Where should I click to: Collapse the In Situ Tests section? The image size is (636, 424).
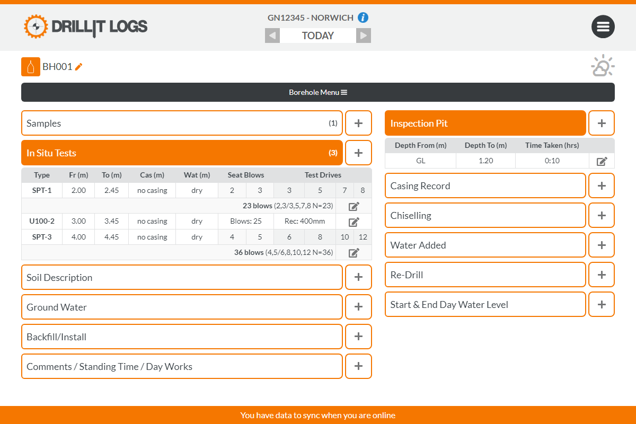(x=182, y=153)
